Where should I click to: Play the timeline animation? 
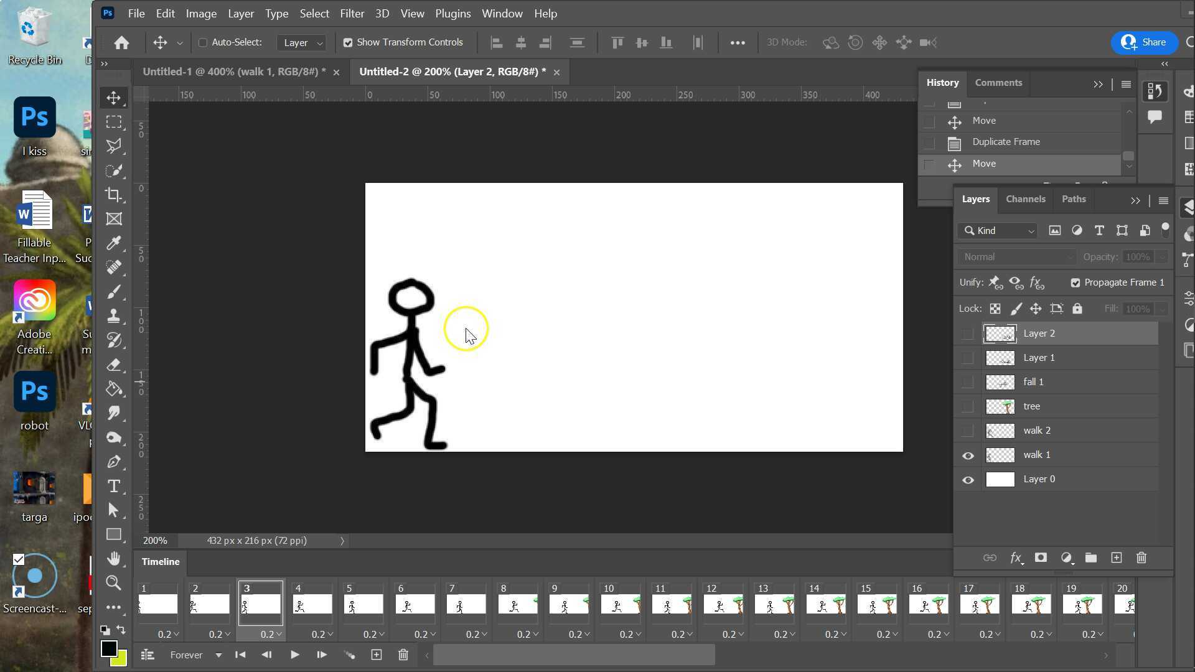click(294, 655)
